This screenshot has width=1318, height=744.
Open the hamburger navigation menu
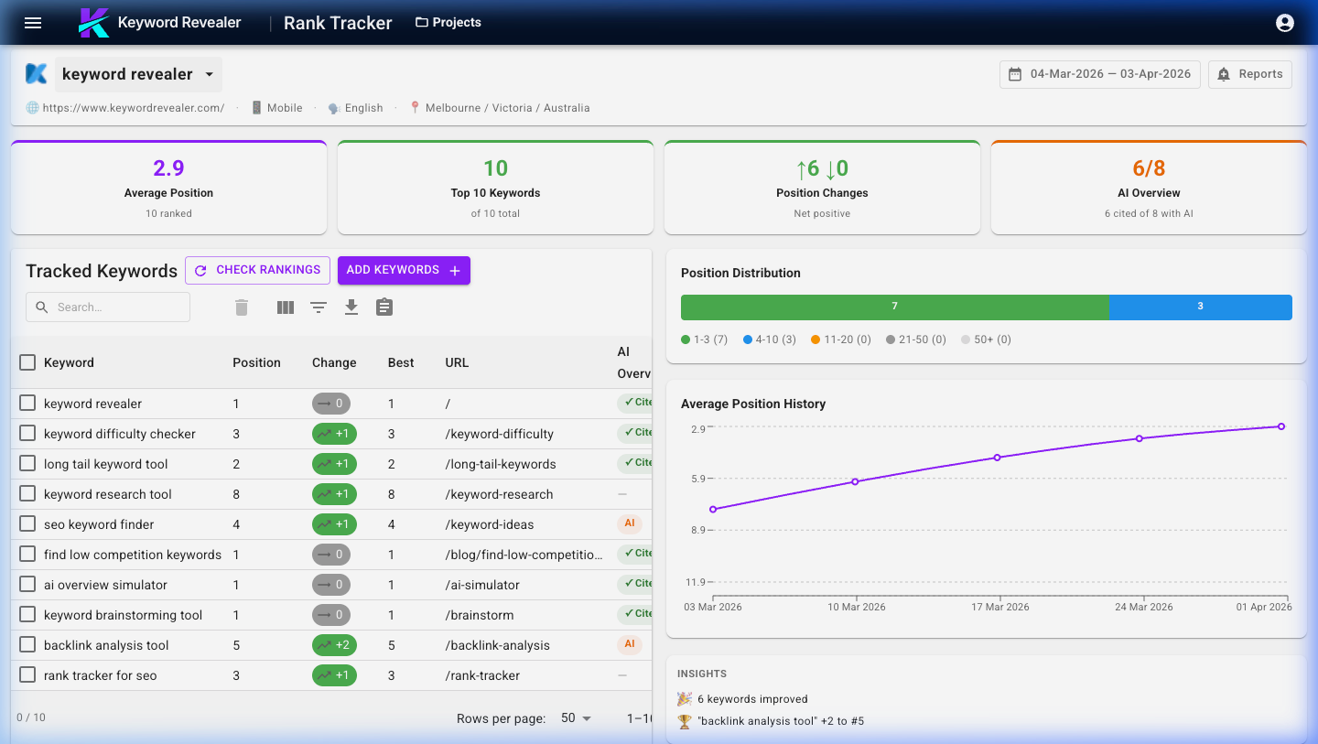click(x=33, y=23)
